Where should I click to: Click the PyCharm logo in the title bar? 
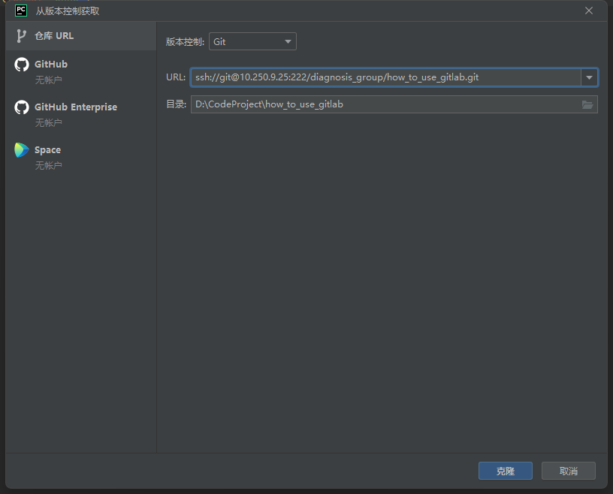point(21,11)
